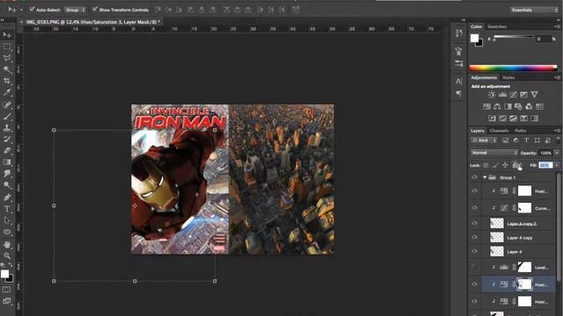563x316 pixels.
Task: Filter layers by pixel layers icon
Action: [x=505, y=140]
